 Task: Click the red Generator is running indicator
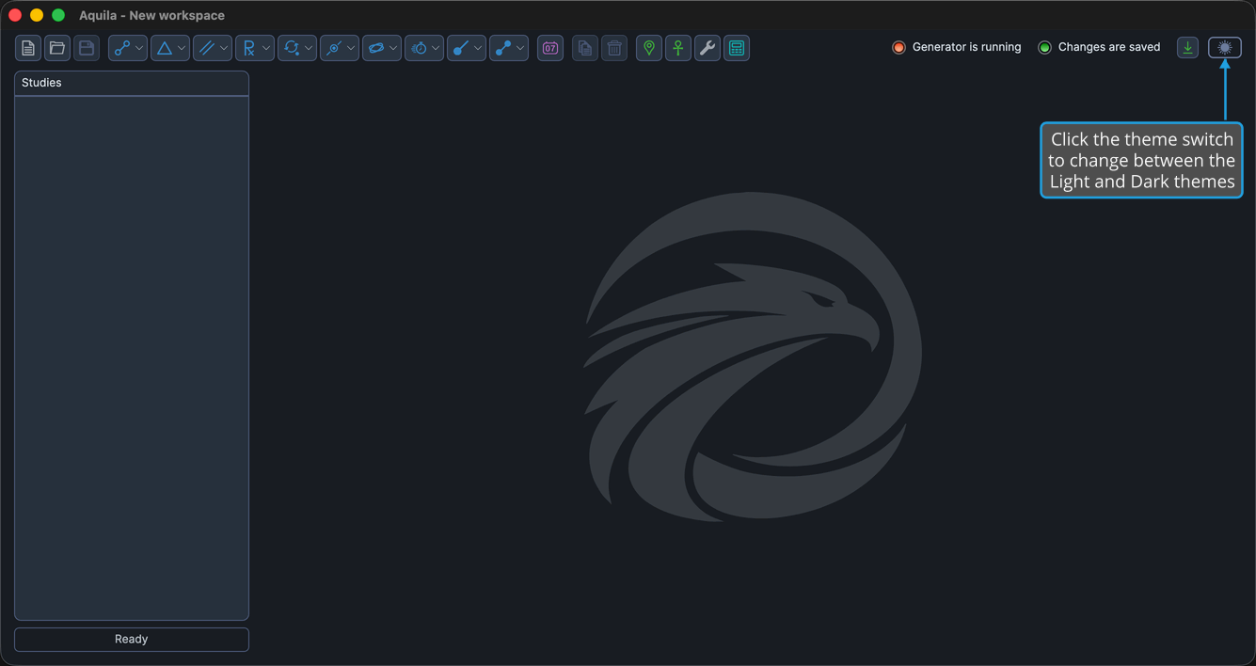click(x=898, y=47)
